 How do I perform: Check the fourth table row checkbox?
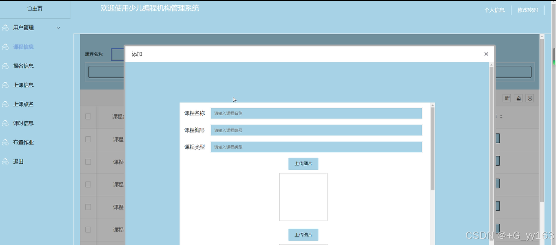click(x=88, y=207)
